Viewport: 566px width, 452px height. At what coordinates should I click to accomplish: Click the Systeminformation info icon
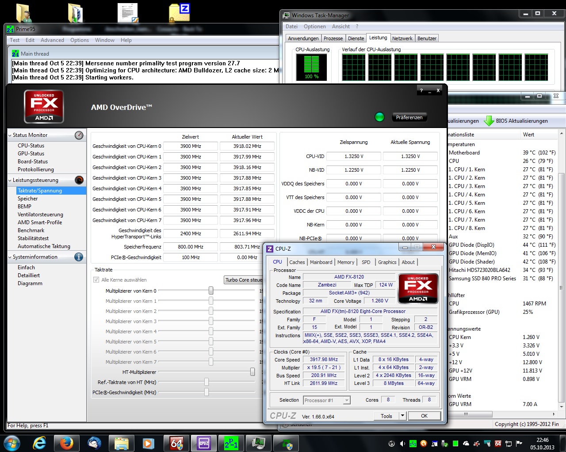[x=79, y=257]
